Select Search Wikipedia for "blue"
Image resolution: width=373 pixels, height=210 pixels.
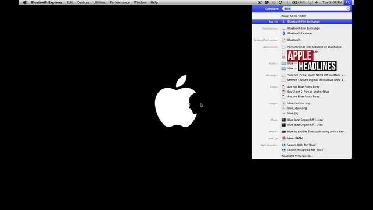[305, 150]
